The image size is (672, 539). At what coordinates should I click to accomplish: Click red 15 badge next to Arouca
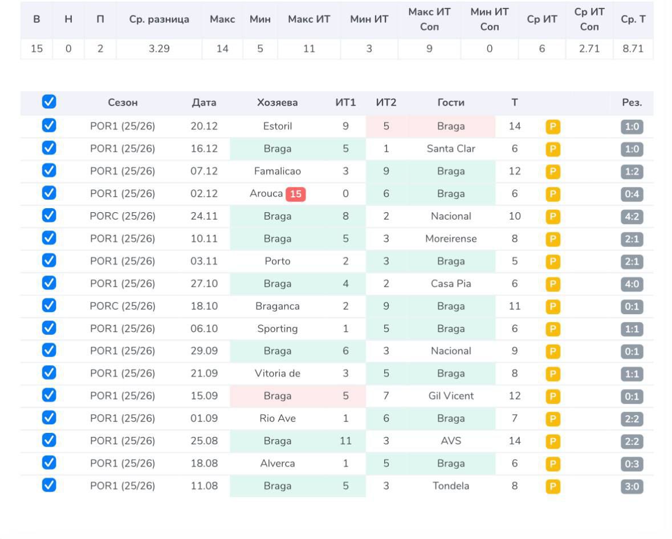coord(295,194)
